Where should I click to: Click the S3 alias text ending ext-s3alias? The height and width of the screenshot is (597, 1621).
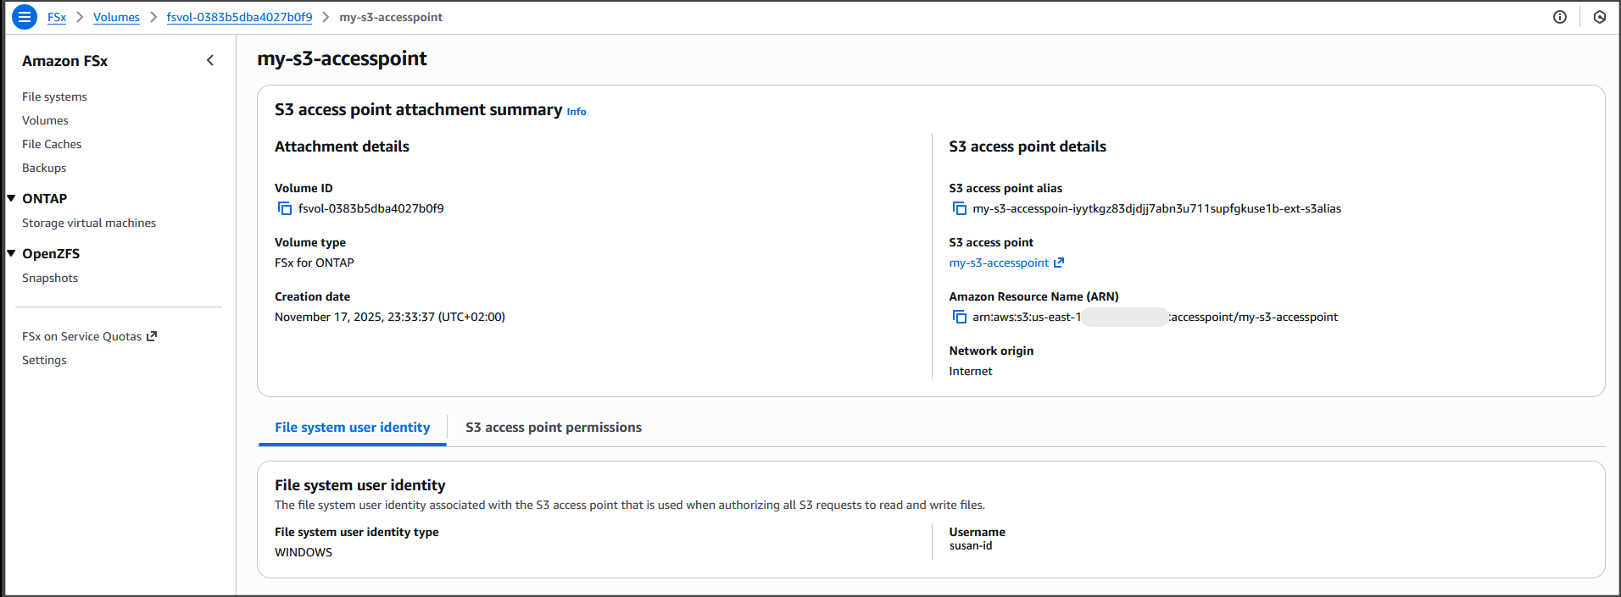click(1156, 208)
